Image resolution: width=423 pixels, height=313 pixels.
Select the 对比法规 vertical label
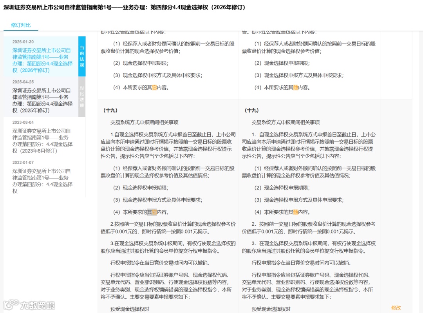pyautogui.click(x=82, y=97)
